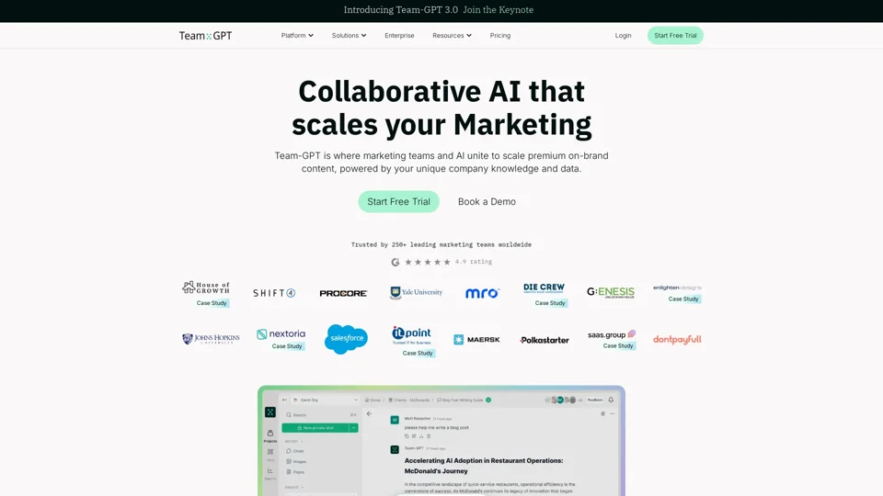Viewport: 883px width, 496px height.
Task: Open the saas.group Case Study
Action: (618, 346)
